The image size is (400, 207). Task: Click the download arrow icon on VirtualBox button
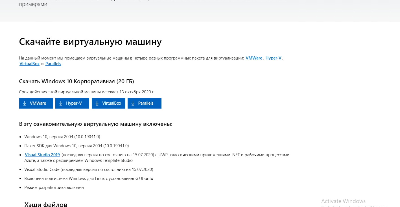pos(97,103)
